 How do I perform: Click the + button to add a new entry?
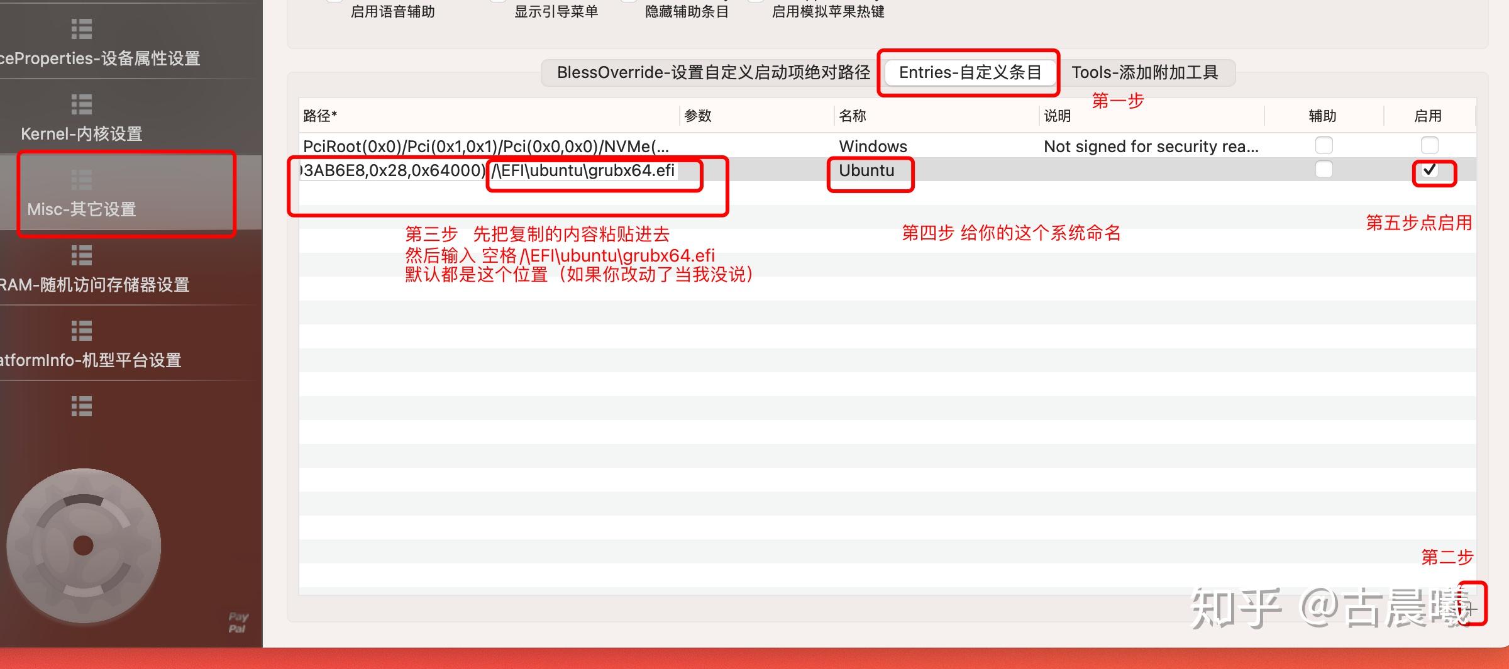coord(1471,609)
